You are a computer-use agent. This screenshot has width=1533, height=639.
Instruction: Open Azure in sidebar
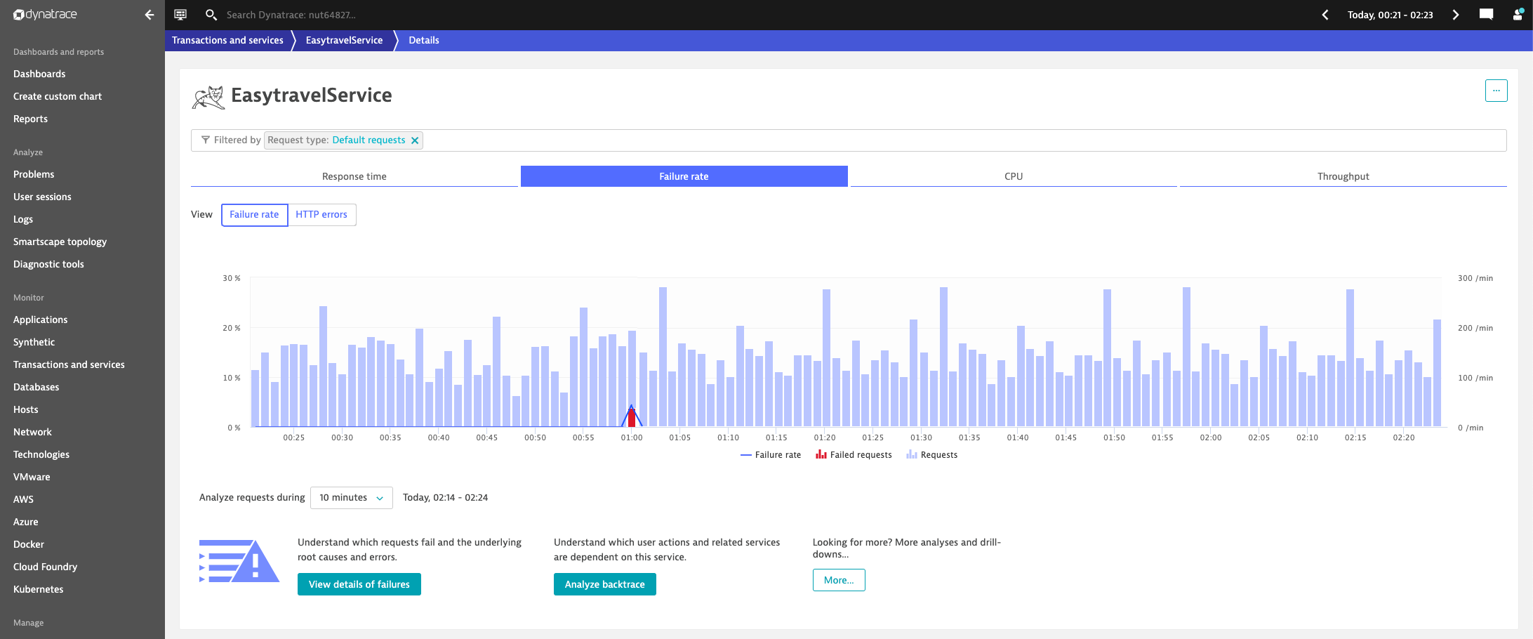pos(25,522)
